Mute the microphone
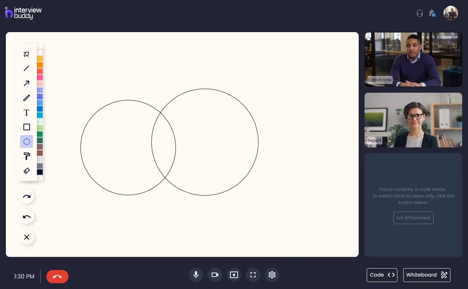The width and height of the screenshot is (468, 289). click(x=196, y=275)
